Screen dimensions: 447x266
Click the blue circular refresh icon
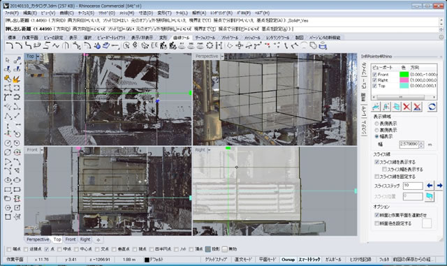point(432,107)
